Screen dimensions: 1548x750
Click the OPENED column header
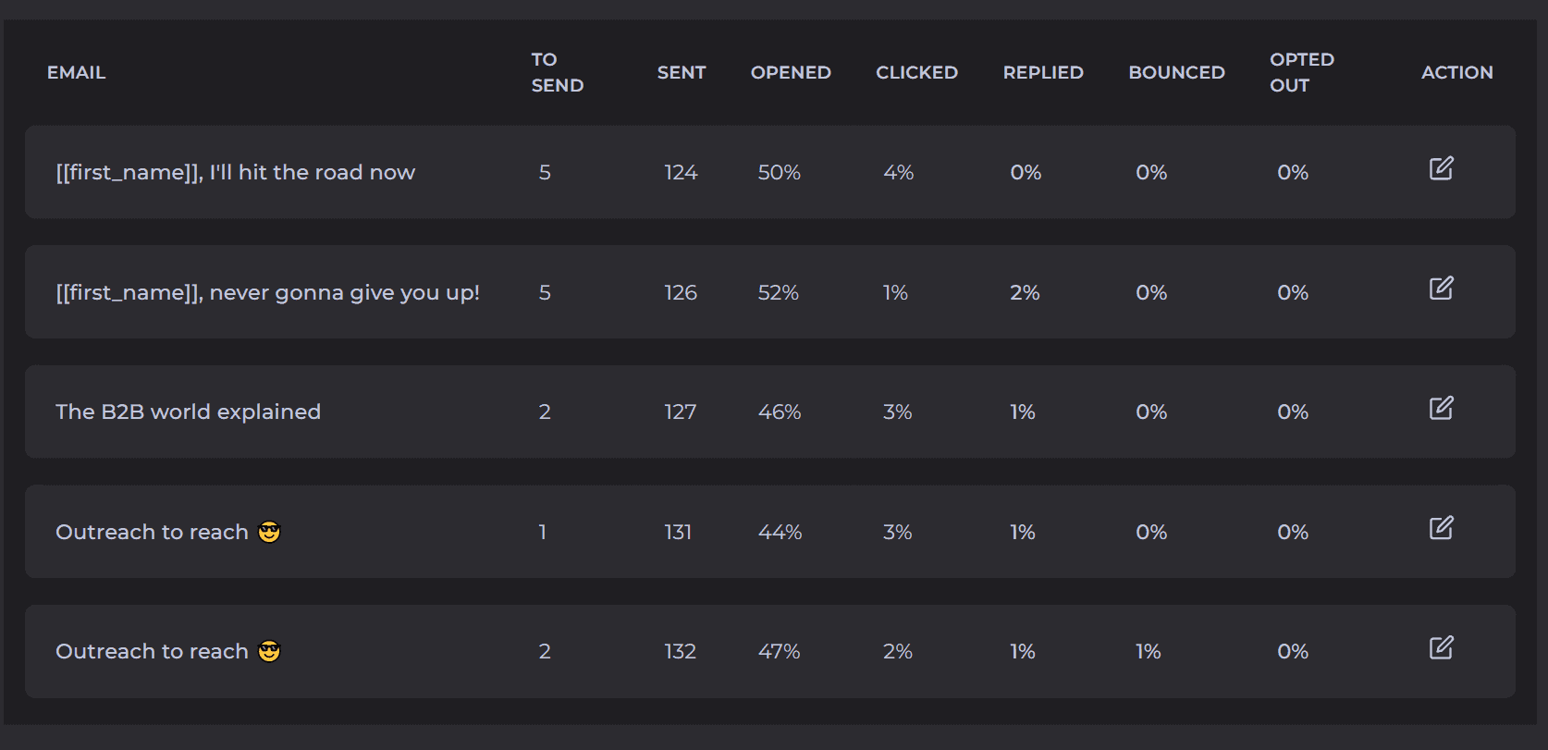(x=791, y=72)
